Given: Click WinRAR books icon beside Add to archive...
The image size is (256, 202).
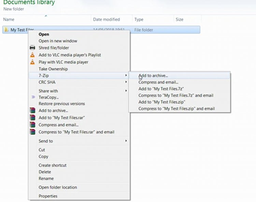Looking at the screenshot, I should pos(32,110).
